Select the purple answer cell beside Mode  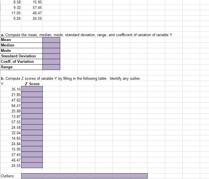pos(51,51)
